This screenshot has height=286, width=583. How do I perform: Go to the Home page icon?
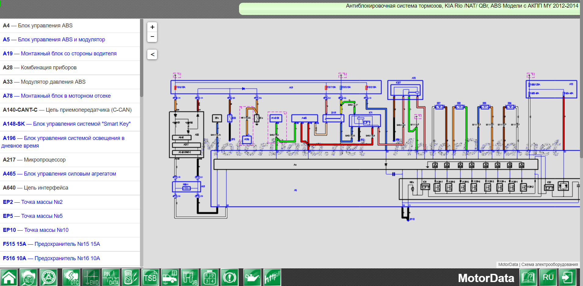(x=9, y=277)
